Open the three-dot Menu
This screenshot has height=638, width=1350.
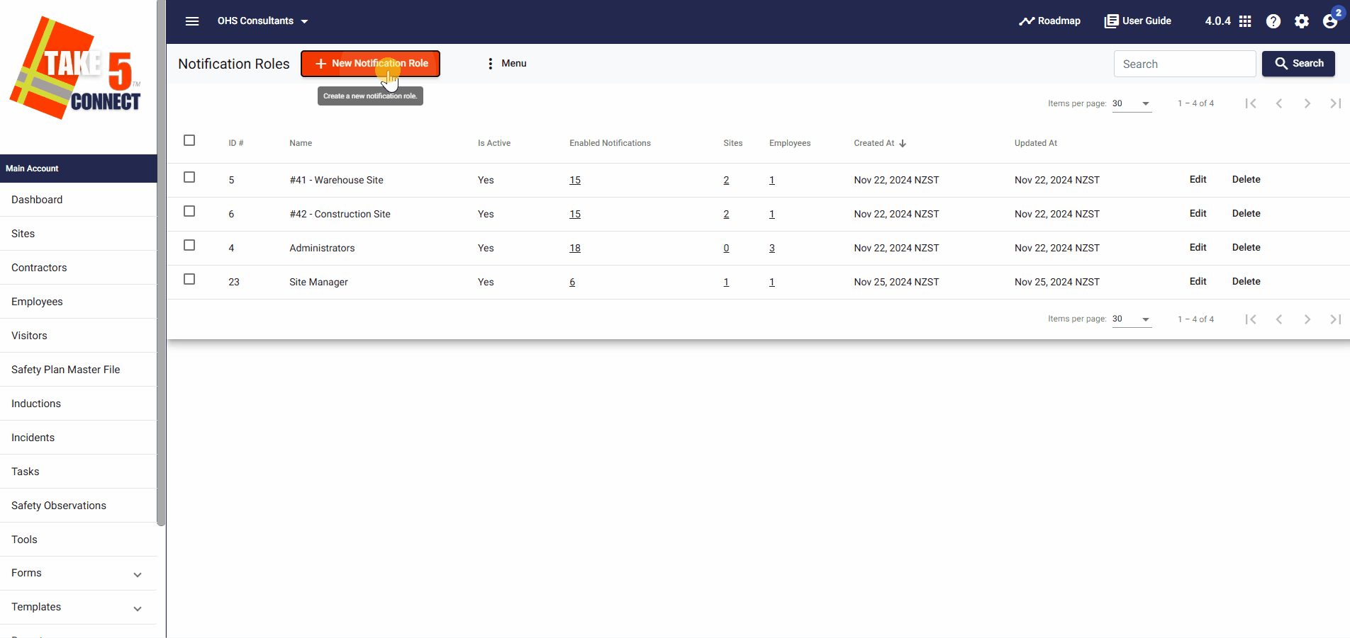(506, 64)
